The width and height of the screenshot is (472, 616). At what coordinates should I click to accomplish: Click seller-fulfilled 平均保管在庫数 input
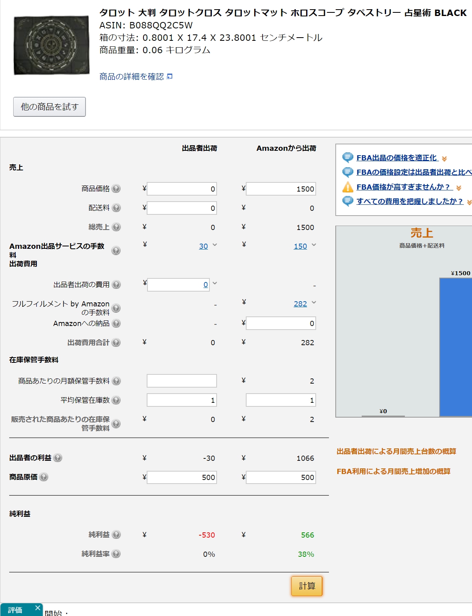pyautogui.click(x=182, y=400)
